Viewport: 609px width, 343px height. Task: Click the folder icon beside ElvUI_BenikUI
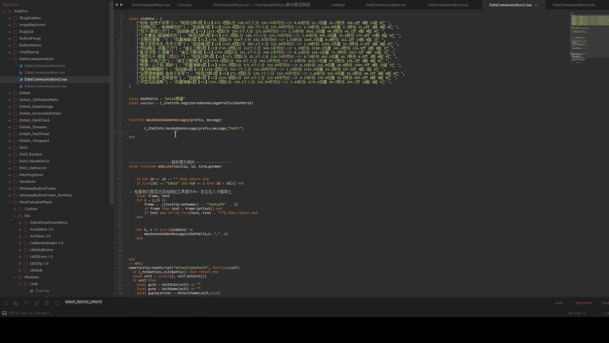(x=15, y=154)
